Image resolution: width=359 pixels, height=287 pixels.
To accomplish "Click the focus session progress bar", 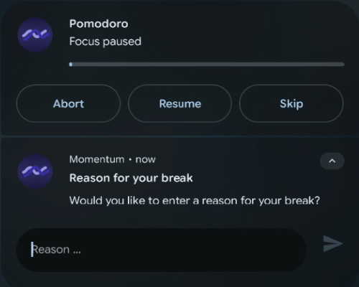I will pyautogui.click(x=207, y=65).
